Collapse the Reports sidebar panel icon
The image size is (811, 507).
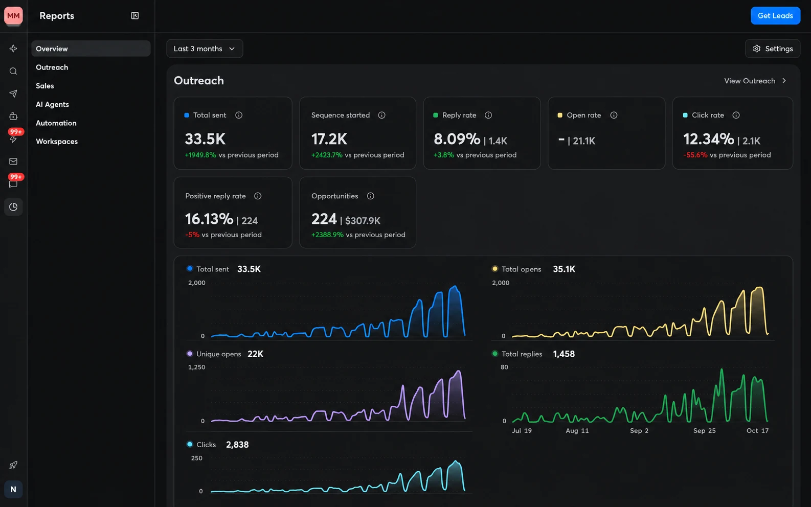pyautogui.click(x=135, y=16)
